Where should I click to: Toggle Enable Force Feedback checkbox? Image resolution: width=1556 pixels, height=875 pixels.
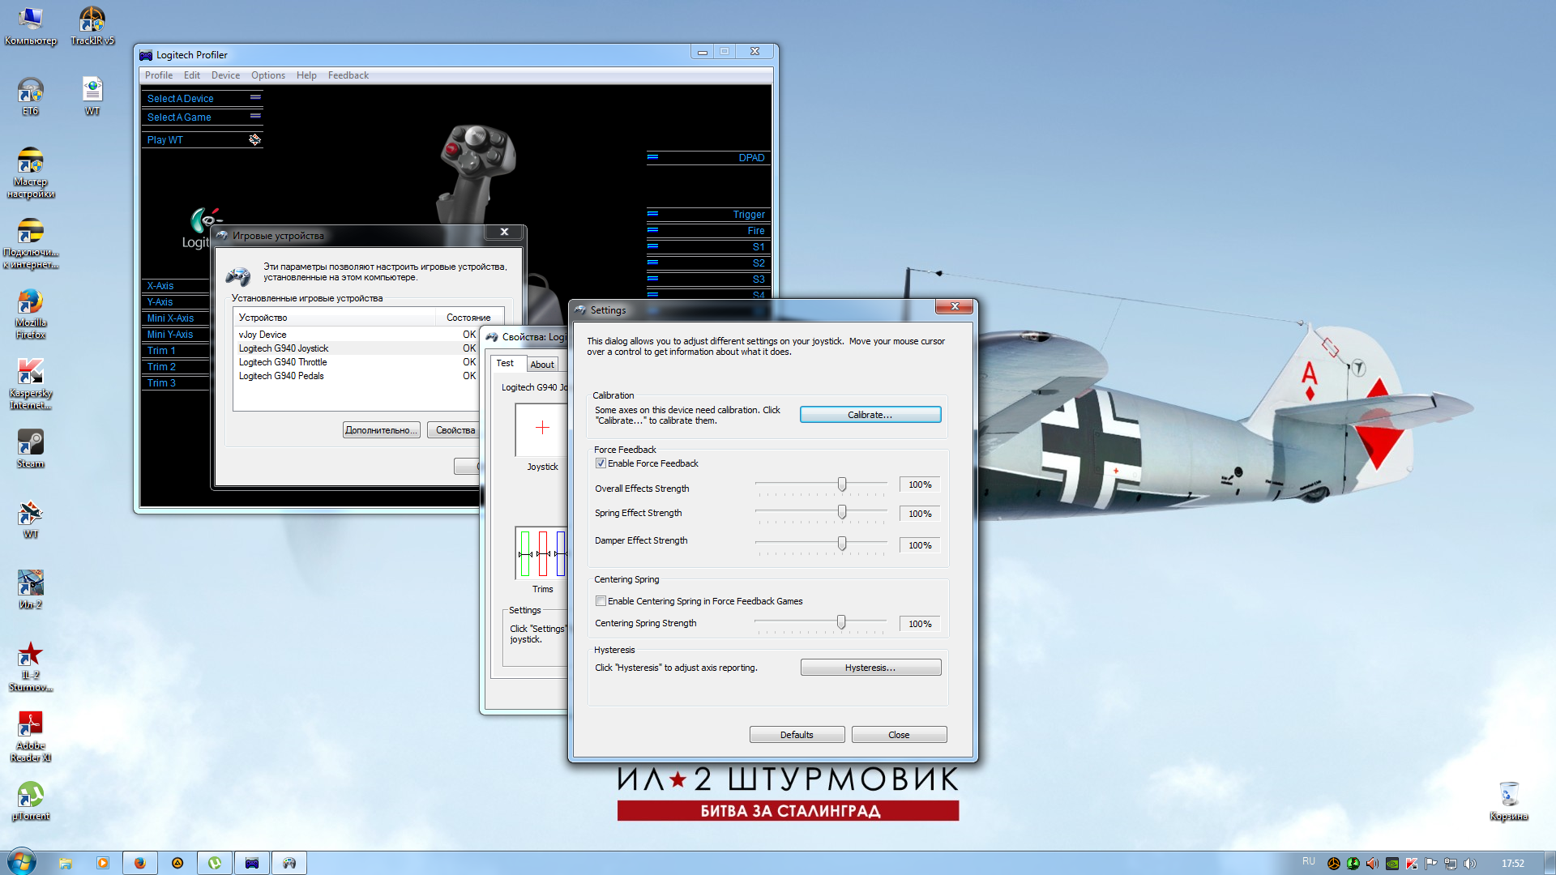601,463
